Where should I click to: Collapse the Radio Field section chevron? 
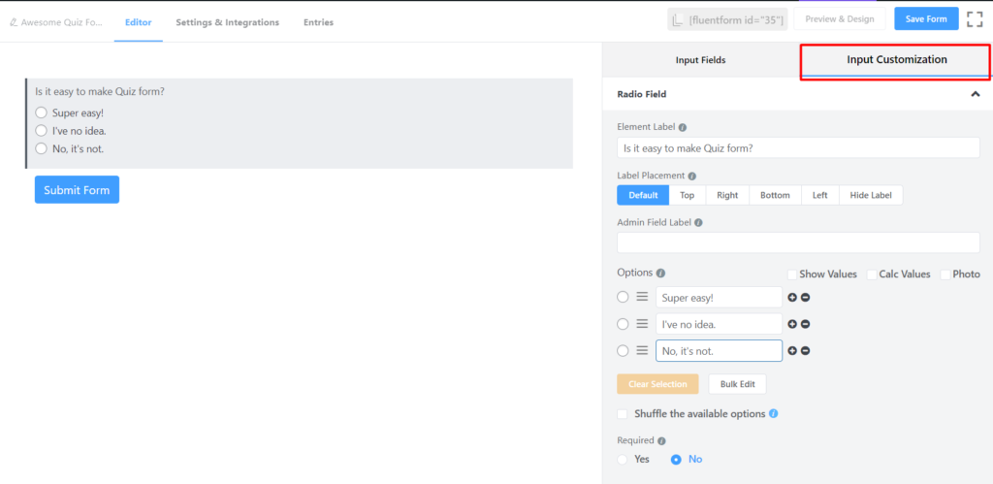(x=976, y=94)
